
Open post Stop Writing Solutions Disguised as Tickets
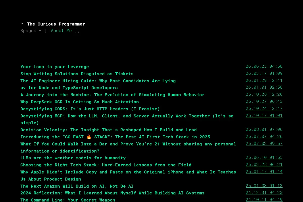click(77, 74)
